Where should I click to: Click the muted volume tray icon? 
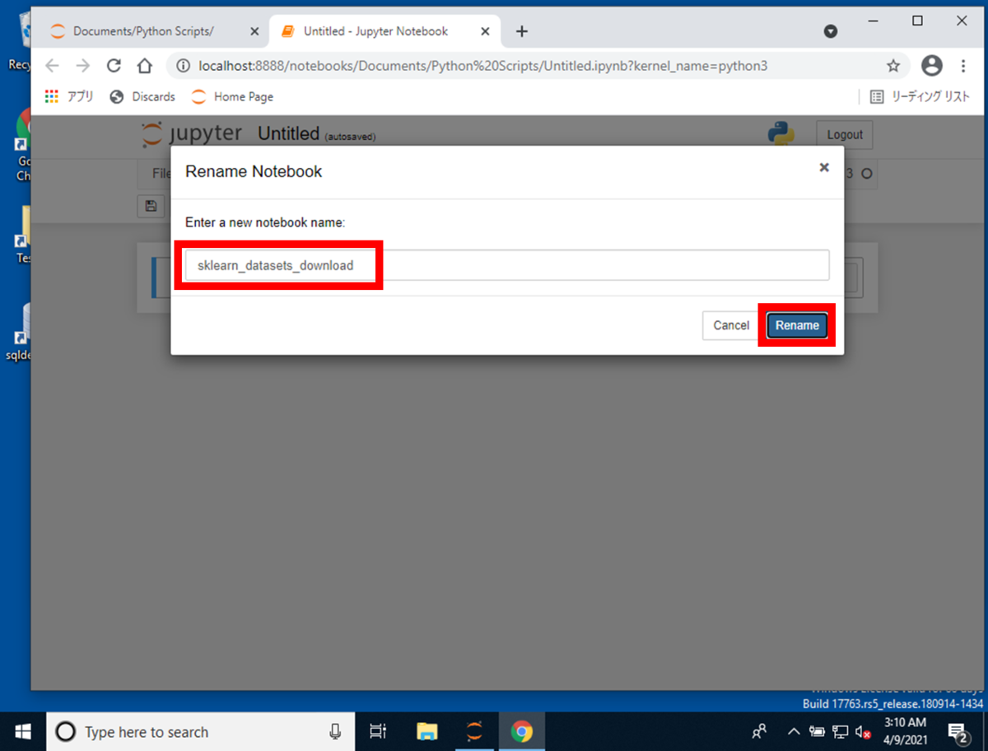click(x=863, y=731)
